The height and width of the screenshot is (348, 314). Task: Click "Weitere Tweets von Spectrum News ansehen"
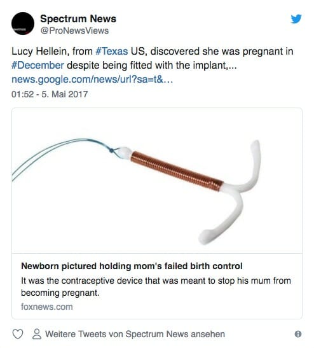pyautogui.click(x=135, y=334)
